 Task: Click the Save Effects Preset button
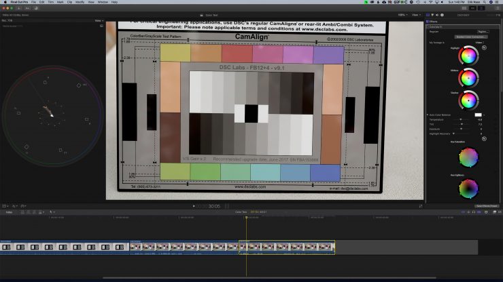point(486,205)
